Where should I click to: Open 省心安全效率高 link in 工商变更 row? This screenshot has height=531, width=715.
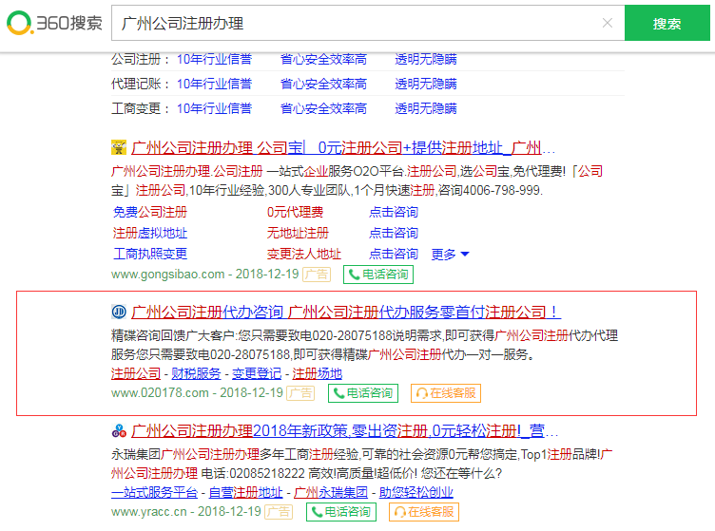(323, 108)
